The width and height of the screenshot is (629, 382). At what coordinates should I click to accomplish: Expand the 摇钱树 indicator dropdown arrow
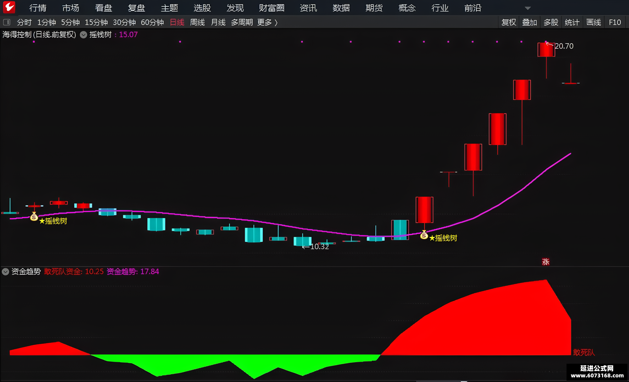coord(83,35)
